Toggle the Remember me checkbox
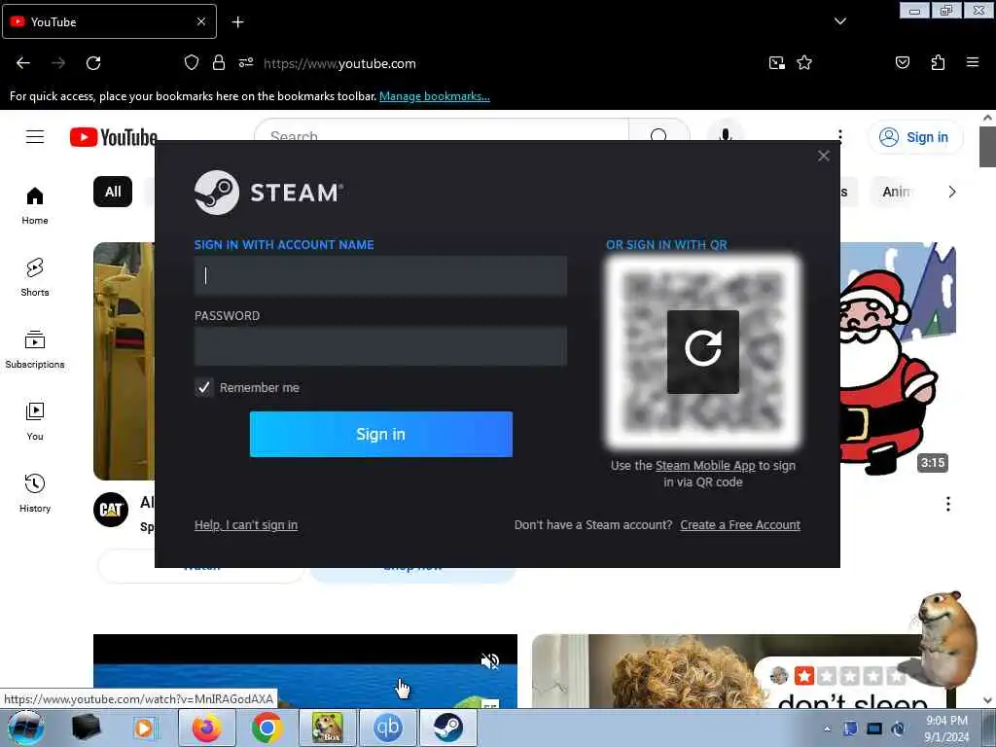 pyautogui.click(x=204, y=387)
